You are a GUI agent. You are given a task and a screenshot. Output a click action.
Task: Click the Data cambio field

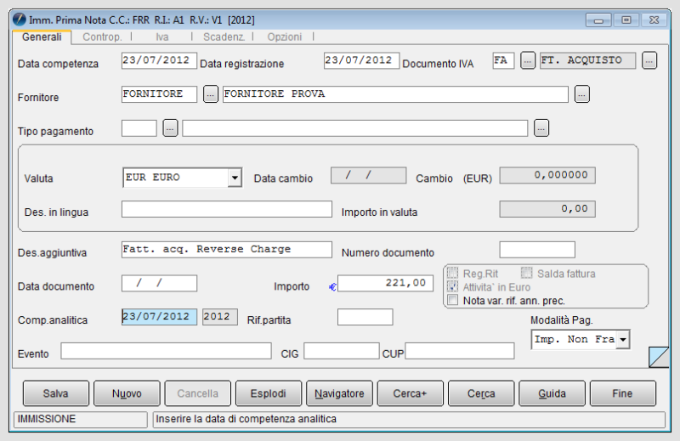click(368, 175)
